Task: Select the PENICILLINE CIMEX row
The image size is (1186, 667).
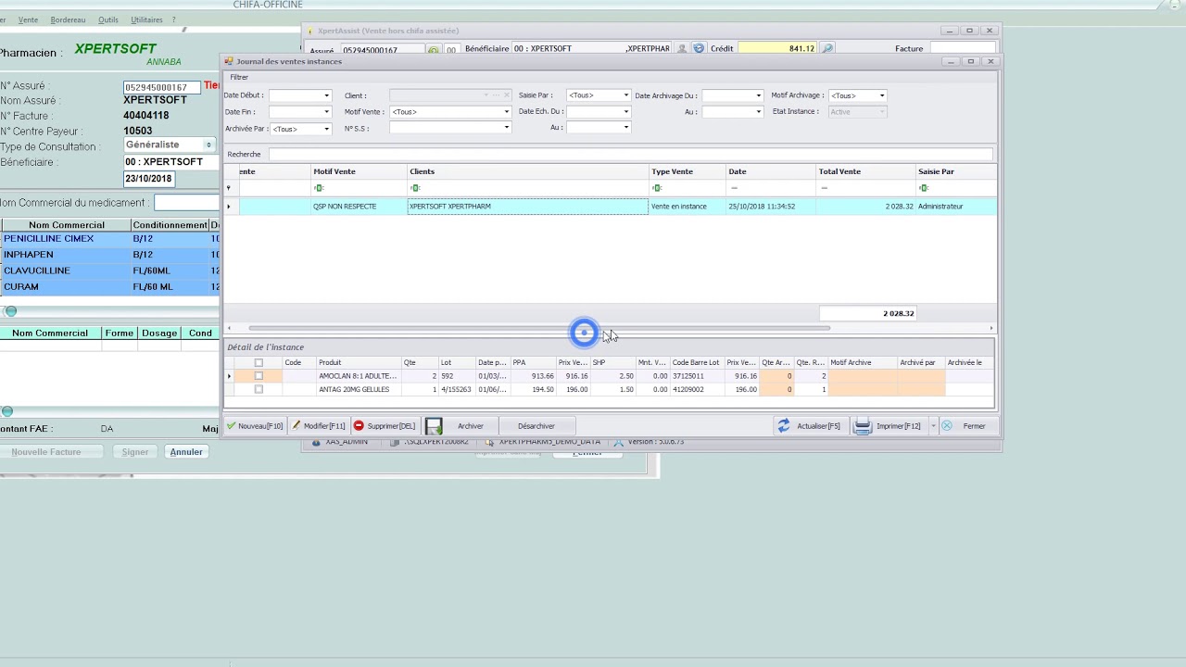Action: (x=109, y=239)
